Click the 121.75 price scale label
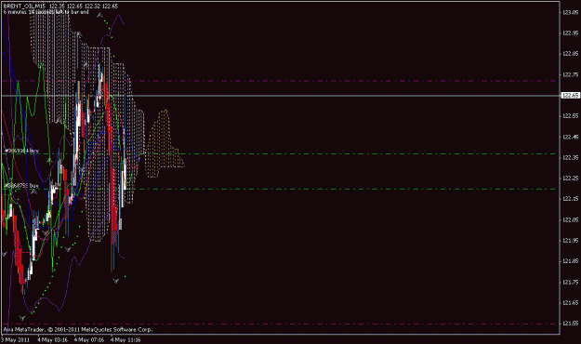Viewport: 581px width, 344px height. 571,282
